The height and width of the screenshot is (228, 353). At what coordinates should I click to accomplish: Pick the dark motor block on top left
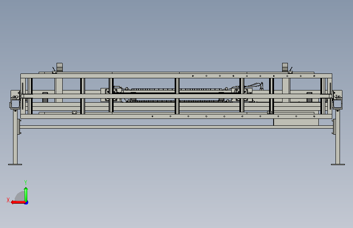59,67
